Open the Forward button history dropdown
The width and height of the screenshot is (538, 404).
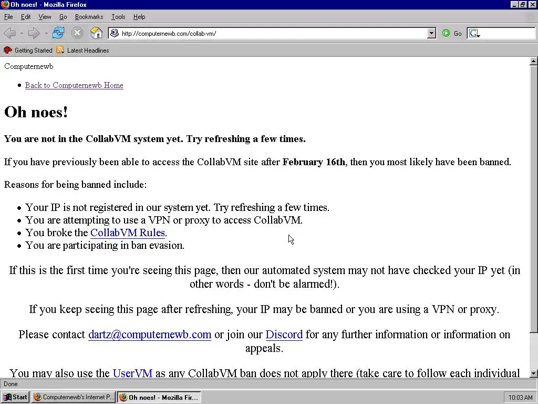pyautogui.click(x=46, y=34)
